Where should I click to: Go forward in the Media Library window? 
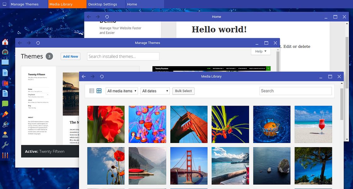[x=93, y=77]
